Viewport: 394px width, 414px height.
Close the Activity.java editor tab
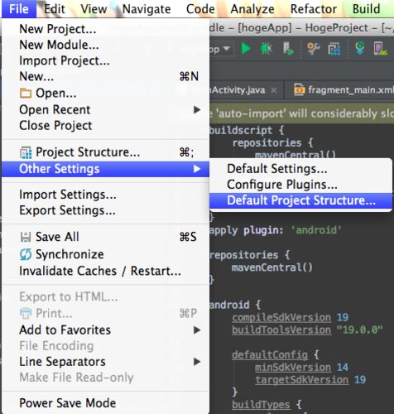[x=274, y=90]
